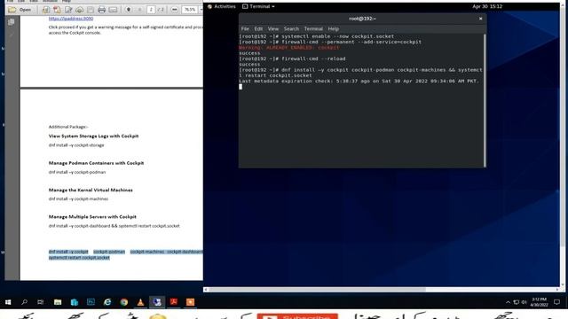Click the VM window horizontal scrollbar

coord(381,290)
